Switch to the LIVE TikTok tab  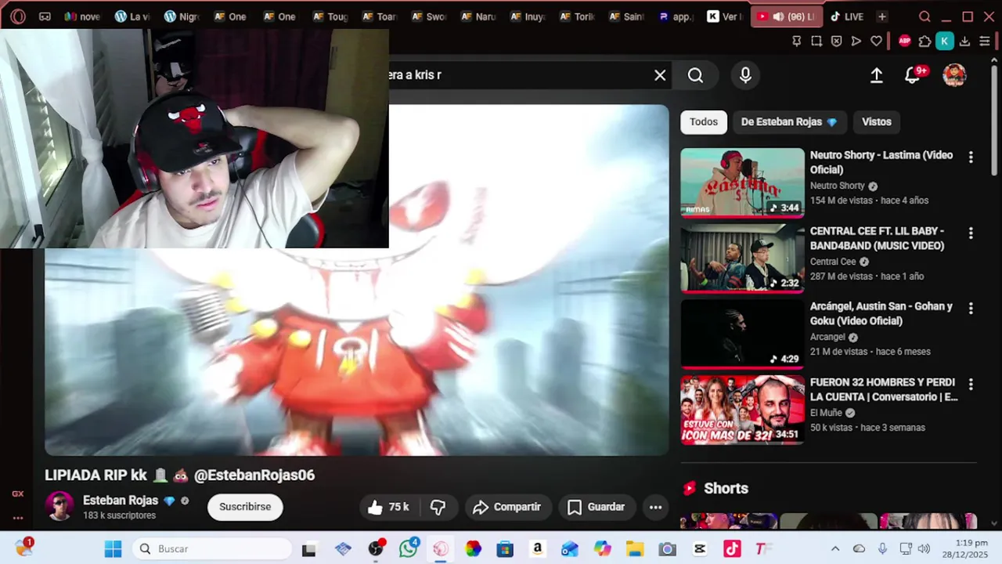click(x=846, y=16)
